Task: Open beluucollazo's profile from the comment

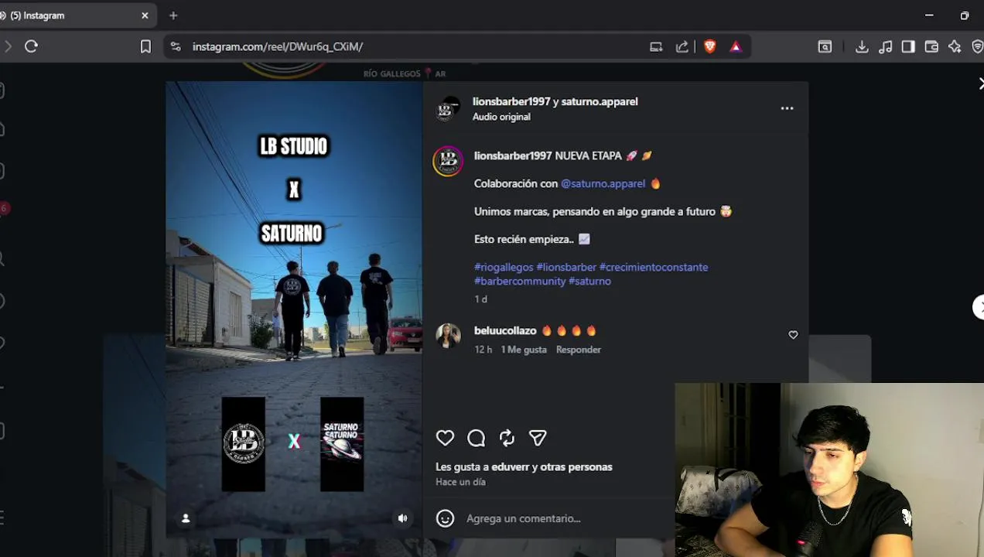Action: [x=505, y=330]
